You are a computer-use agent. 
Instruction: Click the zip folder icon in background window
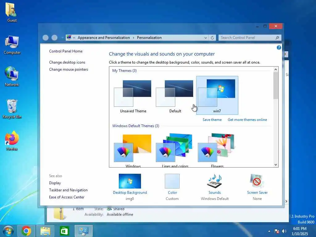59,213
